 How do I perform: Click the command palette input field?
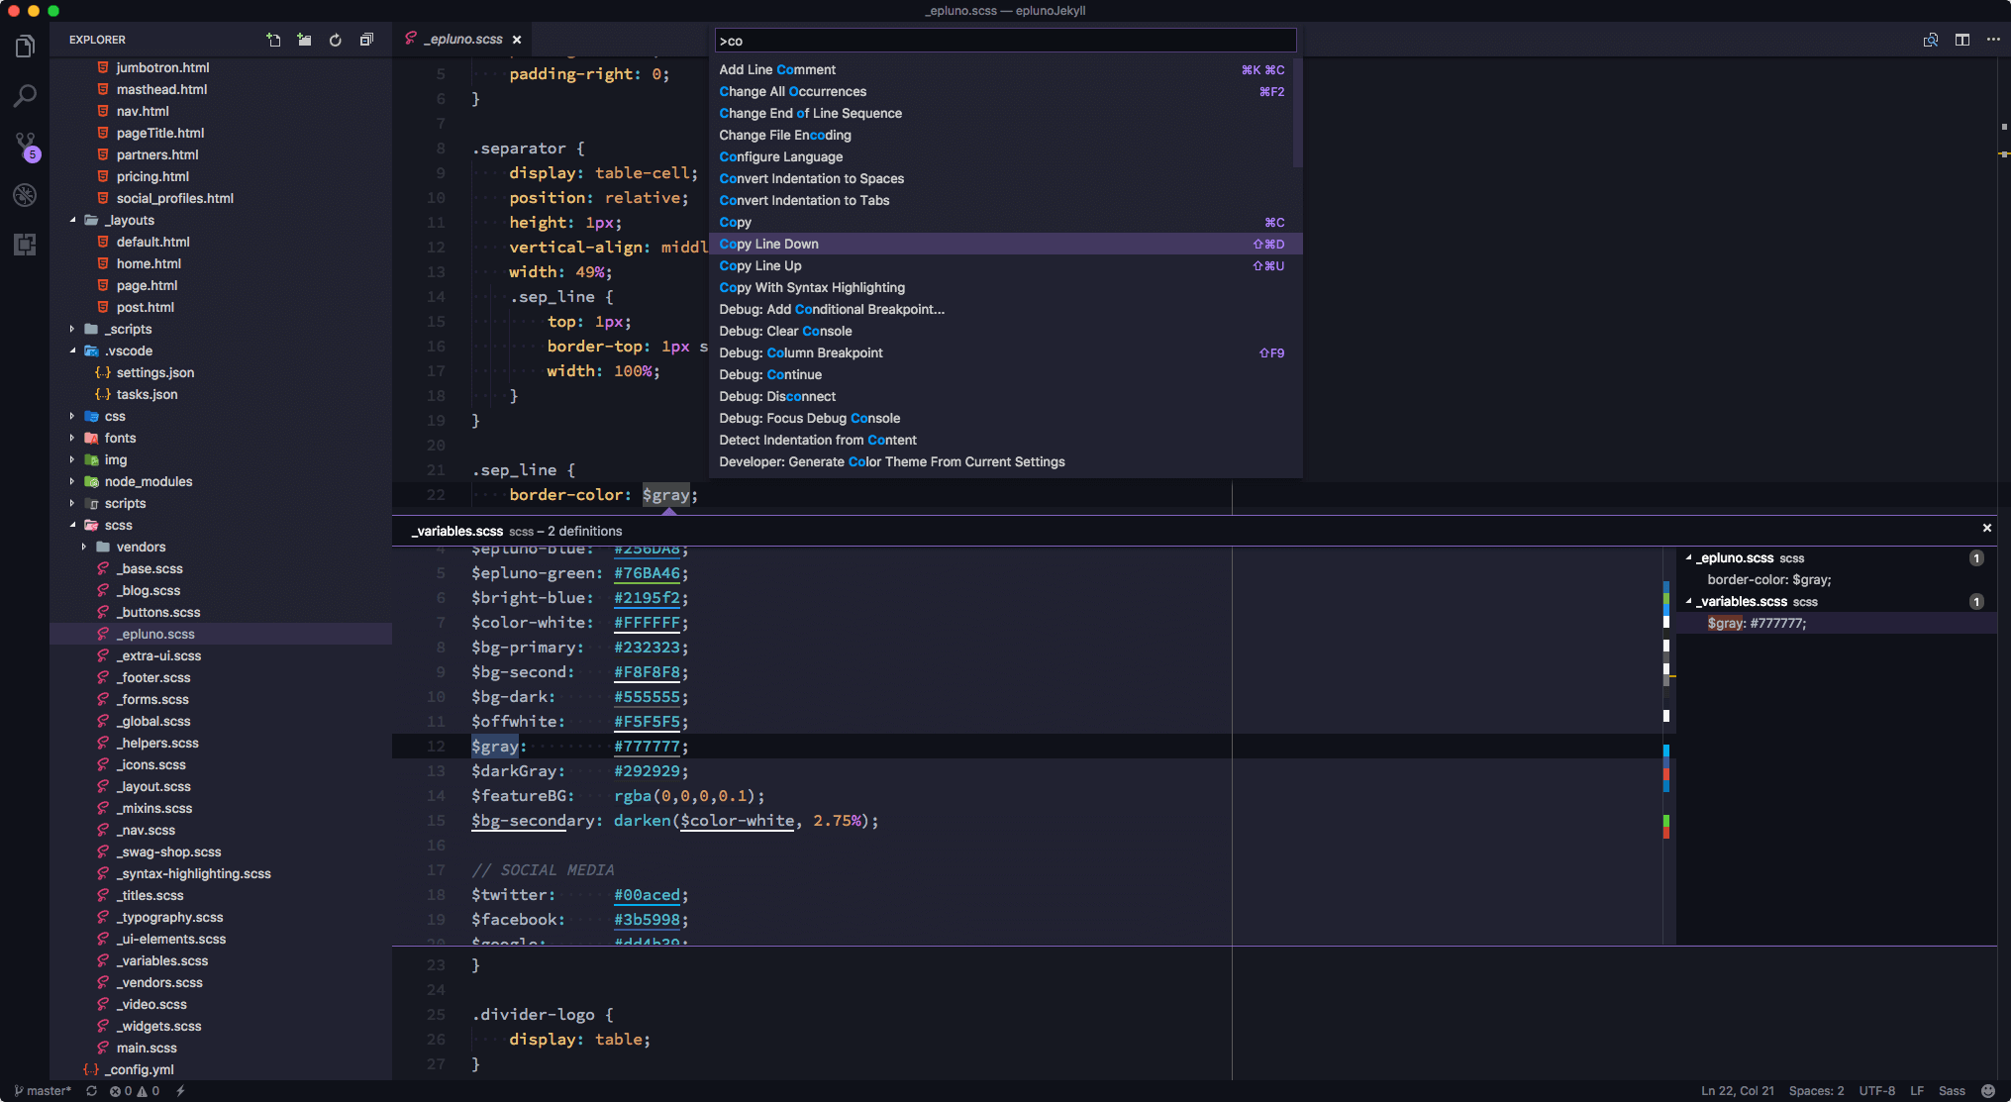click(1005, 41)
